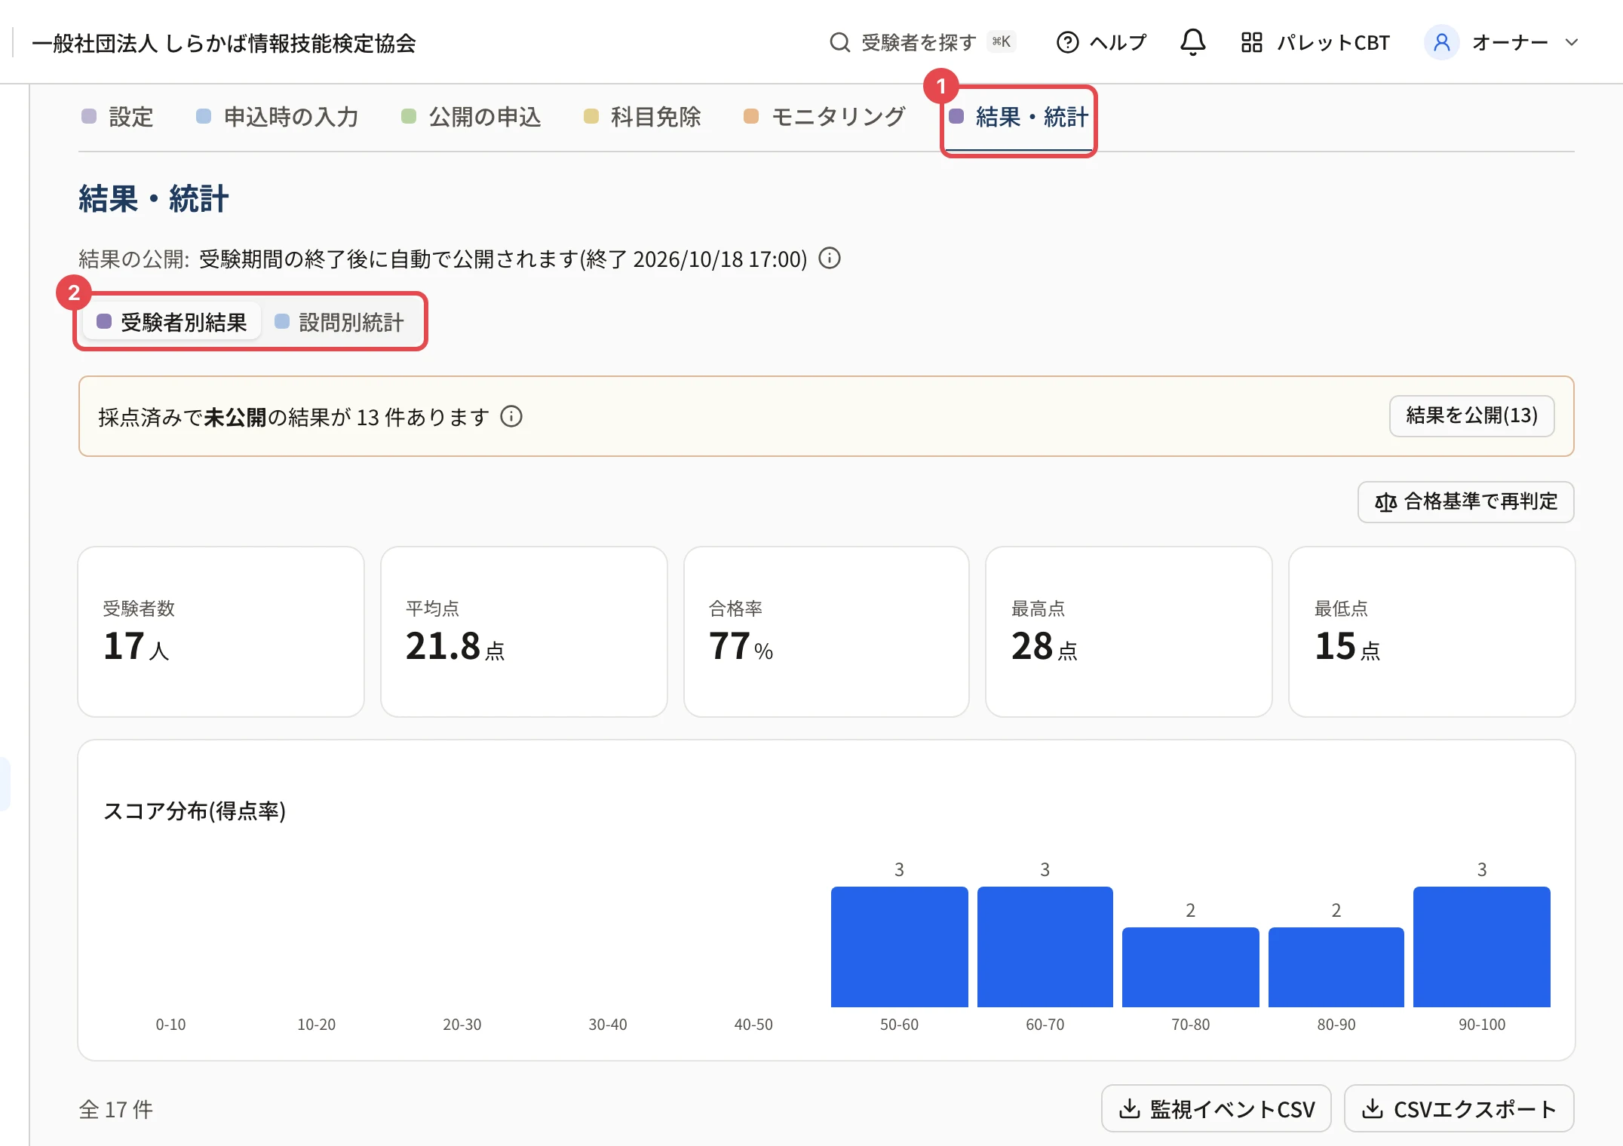Screen dimensions: 1623x1146
Task: Click the スコア分布(得点率) chart title
Action: (195, 810)
